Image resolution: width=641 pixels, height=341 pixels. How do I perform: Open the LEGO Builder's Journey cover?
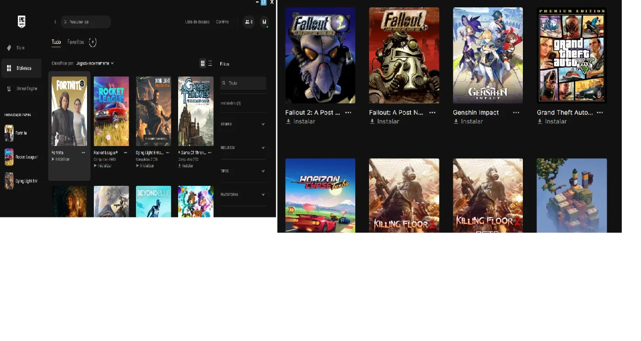tap(572, 195)
